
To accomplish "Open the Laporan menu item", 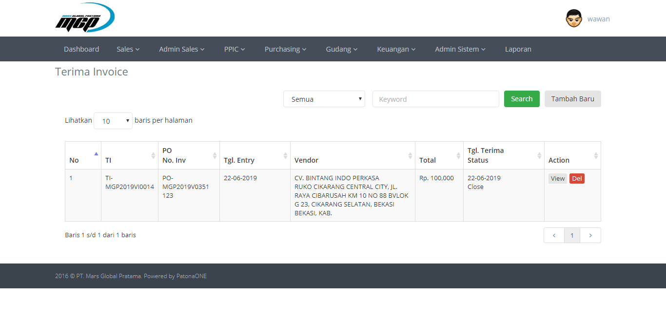I will (x=518, y=49).
